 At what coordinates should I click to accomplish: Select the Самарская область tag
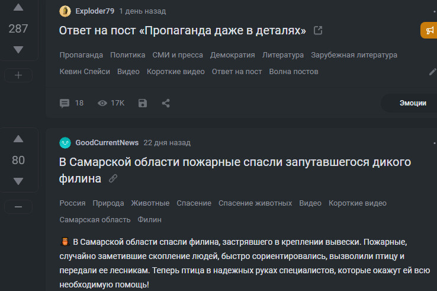click(x=95, y=219)
